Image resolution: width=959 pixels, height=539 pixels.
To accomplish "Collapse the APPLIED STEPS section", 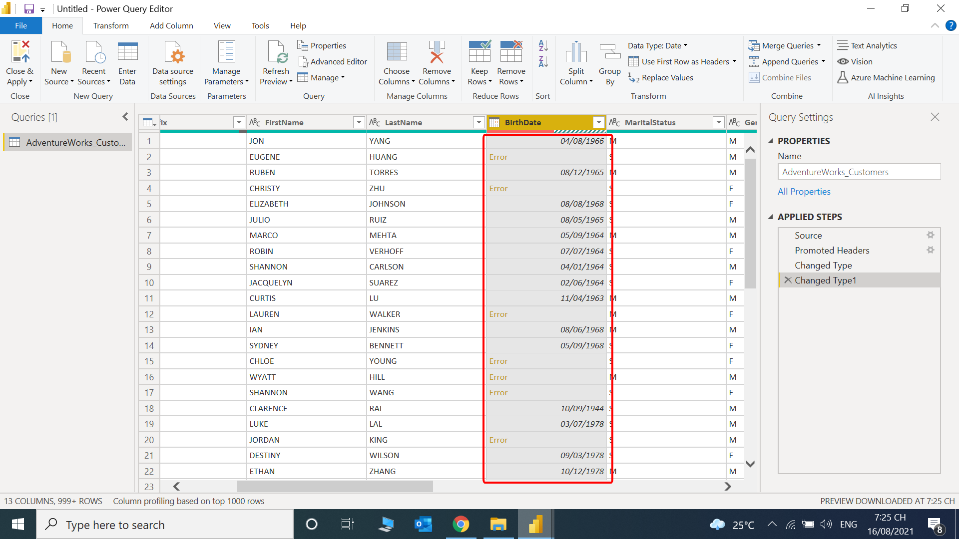I will click(770, 217).
